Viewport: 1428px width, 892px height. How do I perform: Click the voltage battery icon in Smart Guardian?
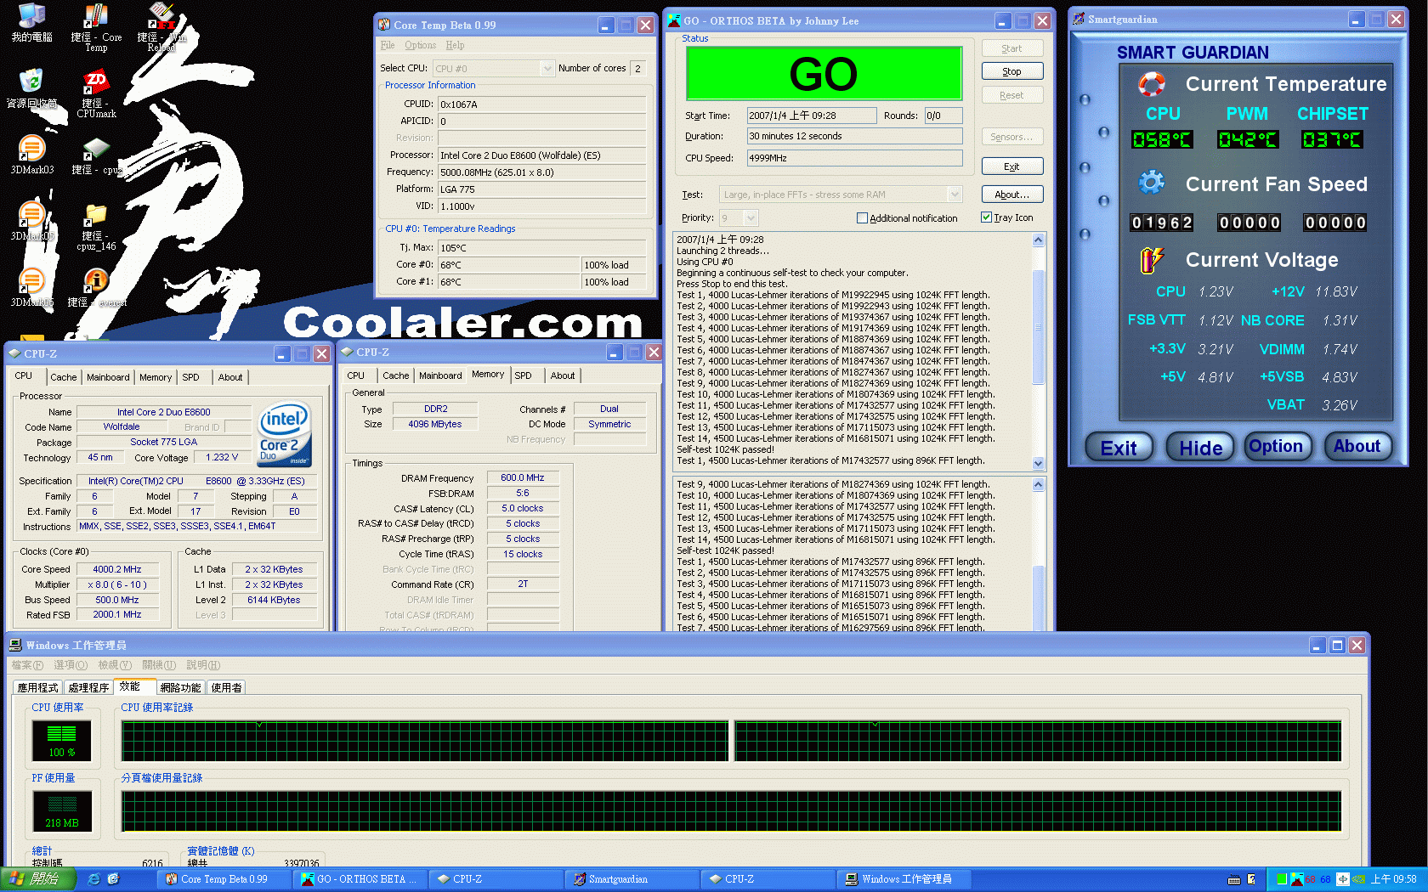[x=1151, y=260]
